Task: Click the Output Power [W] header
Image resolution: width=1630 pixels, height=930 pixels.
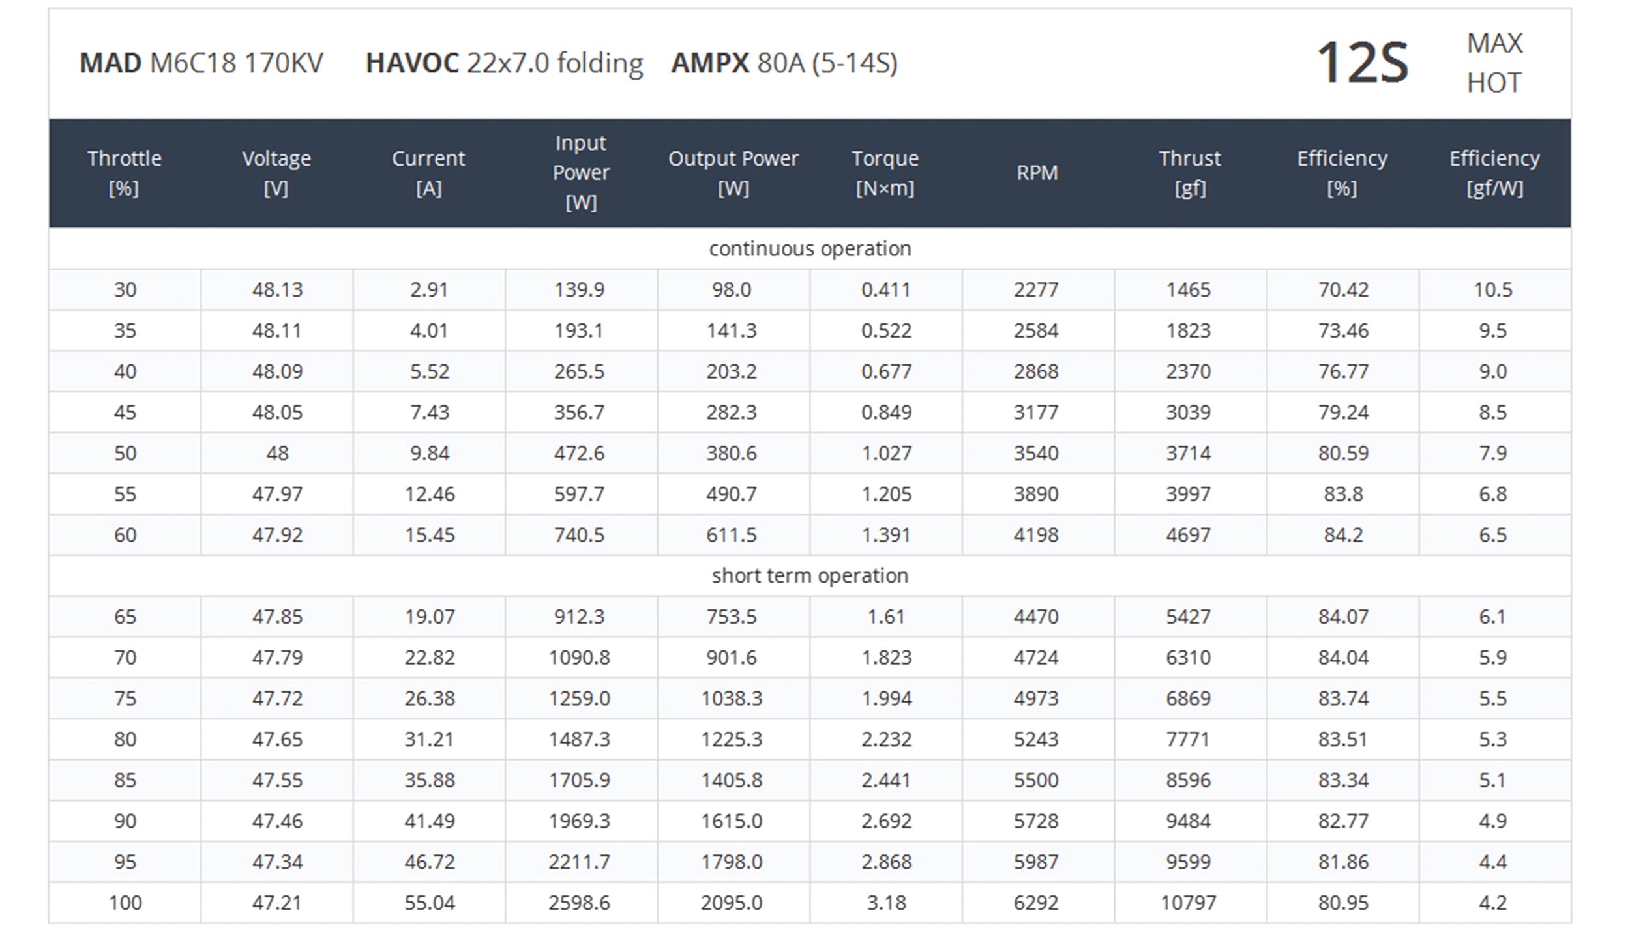Action: coord(733,173)
